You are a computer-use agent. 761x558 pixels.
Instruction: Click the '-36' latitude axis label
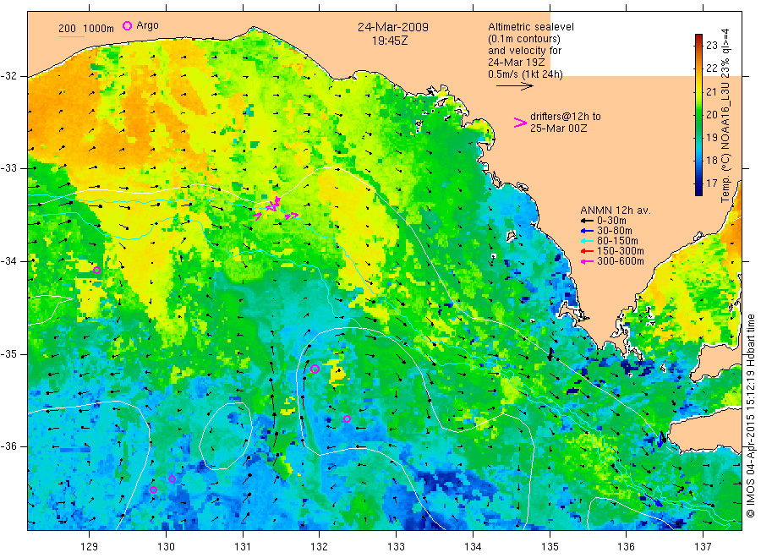click(x=8, y=446)
